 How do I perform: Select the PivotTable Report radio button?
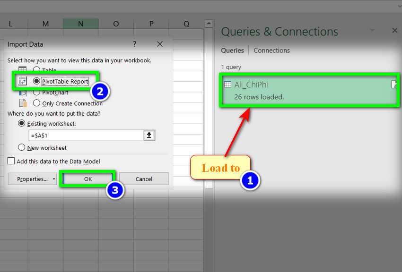36,81
